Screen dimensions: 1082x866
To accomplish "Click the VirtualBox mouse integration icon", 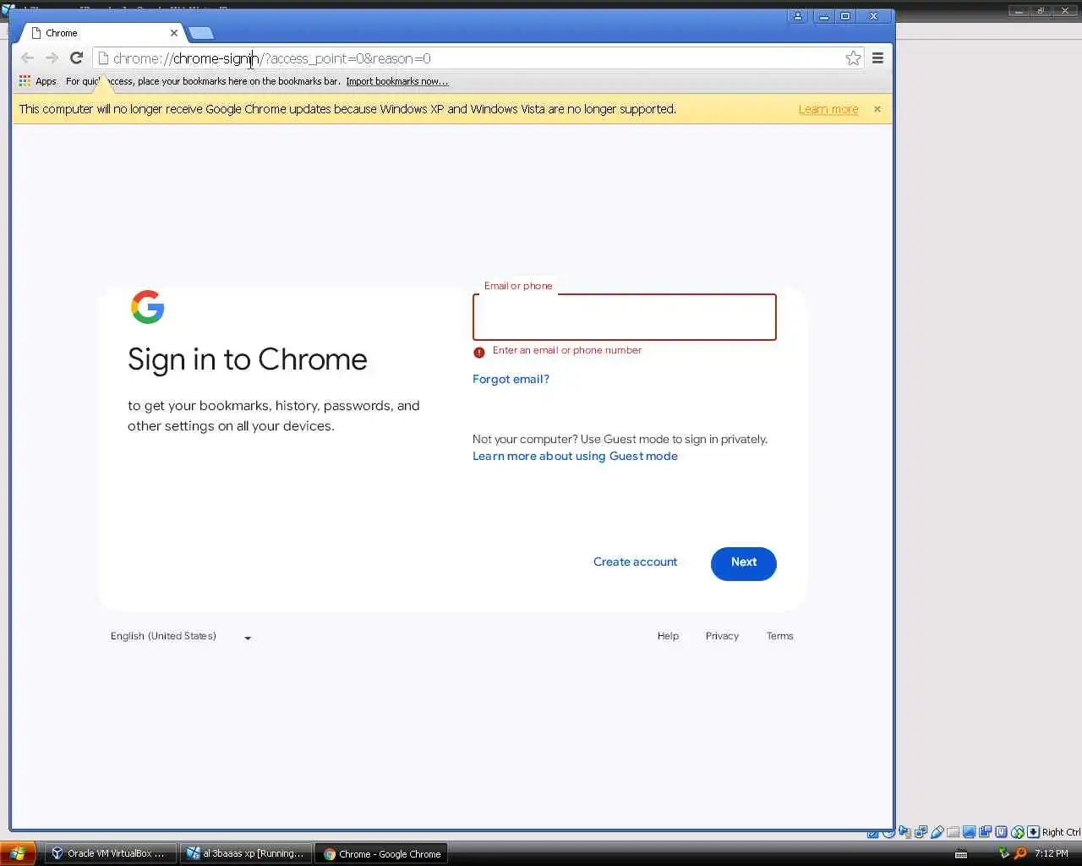I will coord(1018,832).
